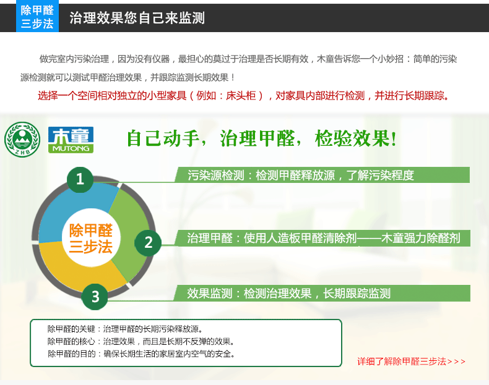Viewport: 489px width, 385px height.
Task: Click the green slogan 自己动手，治理甲醛，检验效果!
Action: 262,138
